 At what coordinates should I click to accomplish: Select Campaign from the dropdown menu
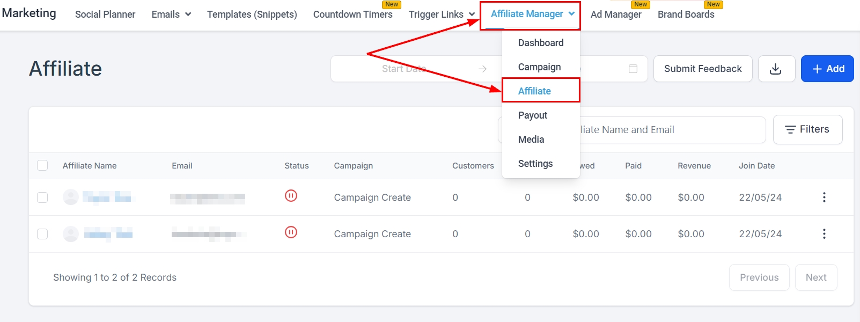coord(539,67)
